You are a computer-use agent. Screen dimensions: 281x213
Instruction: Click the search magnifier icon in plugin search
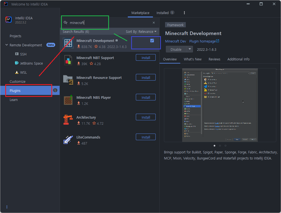pos(66,23)
